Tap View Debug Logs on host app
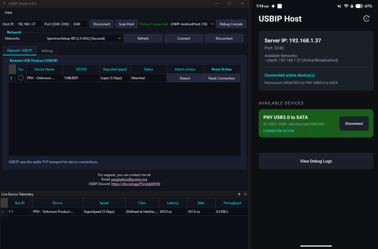Image resolution: width=378 pixels, height=249 pixels. [x=316, y=161]
